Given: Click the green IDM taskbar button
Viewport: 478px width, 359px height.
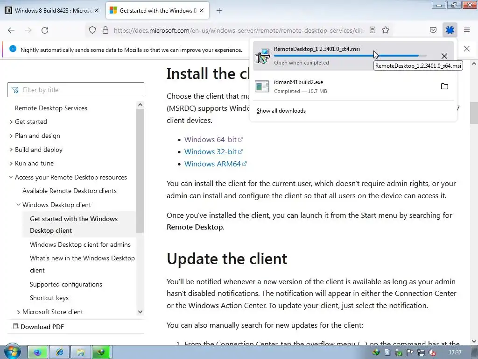Looking at the screenshot, I should pos(101,352).
